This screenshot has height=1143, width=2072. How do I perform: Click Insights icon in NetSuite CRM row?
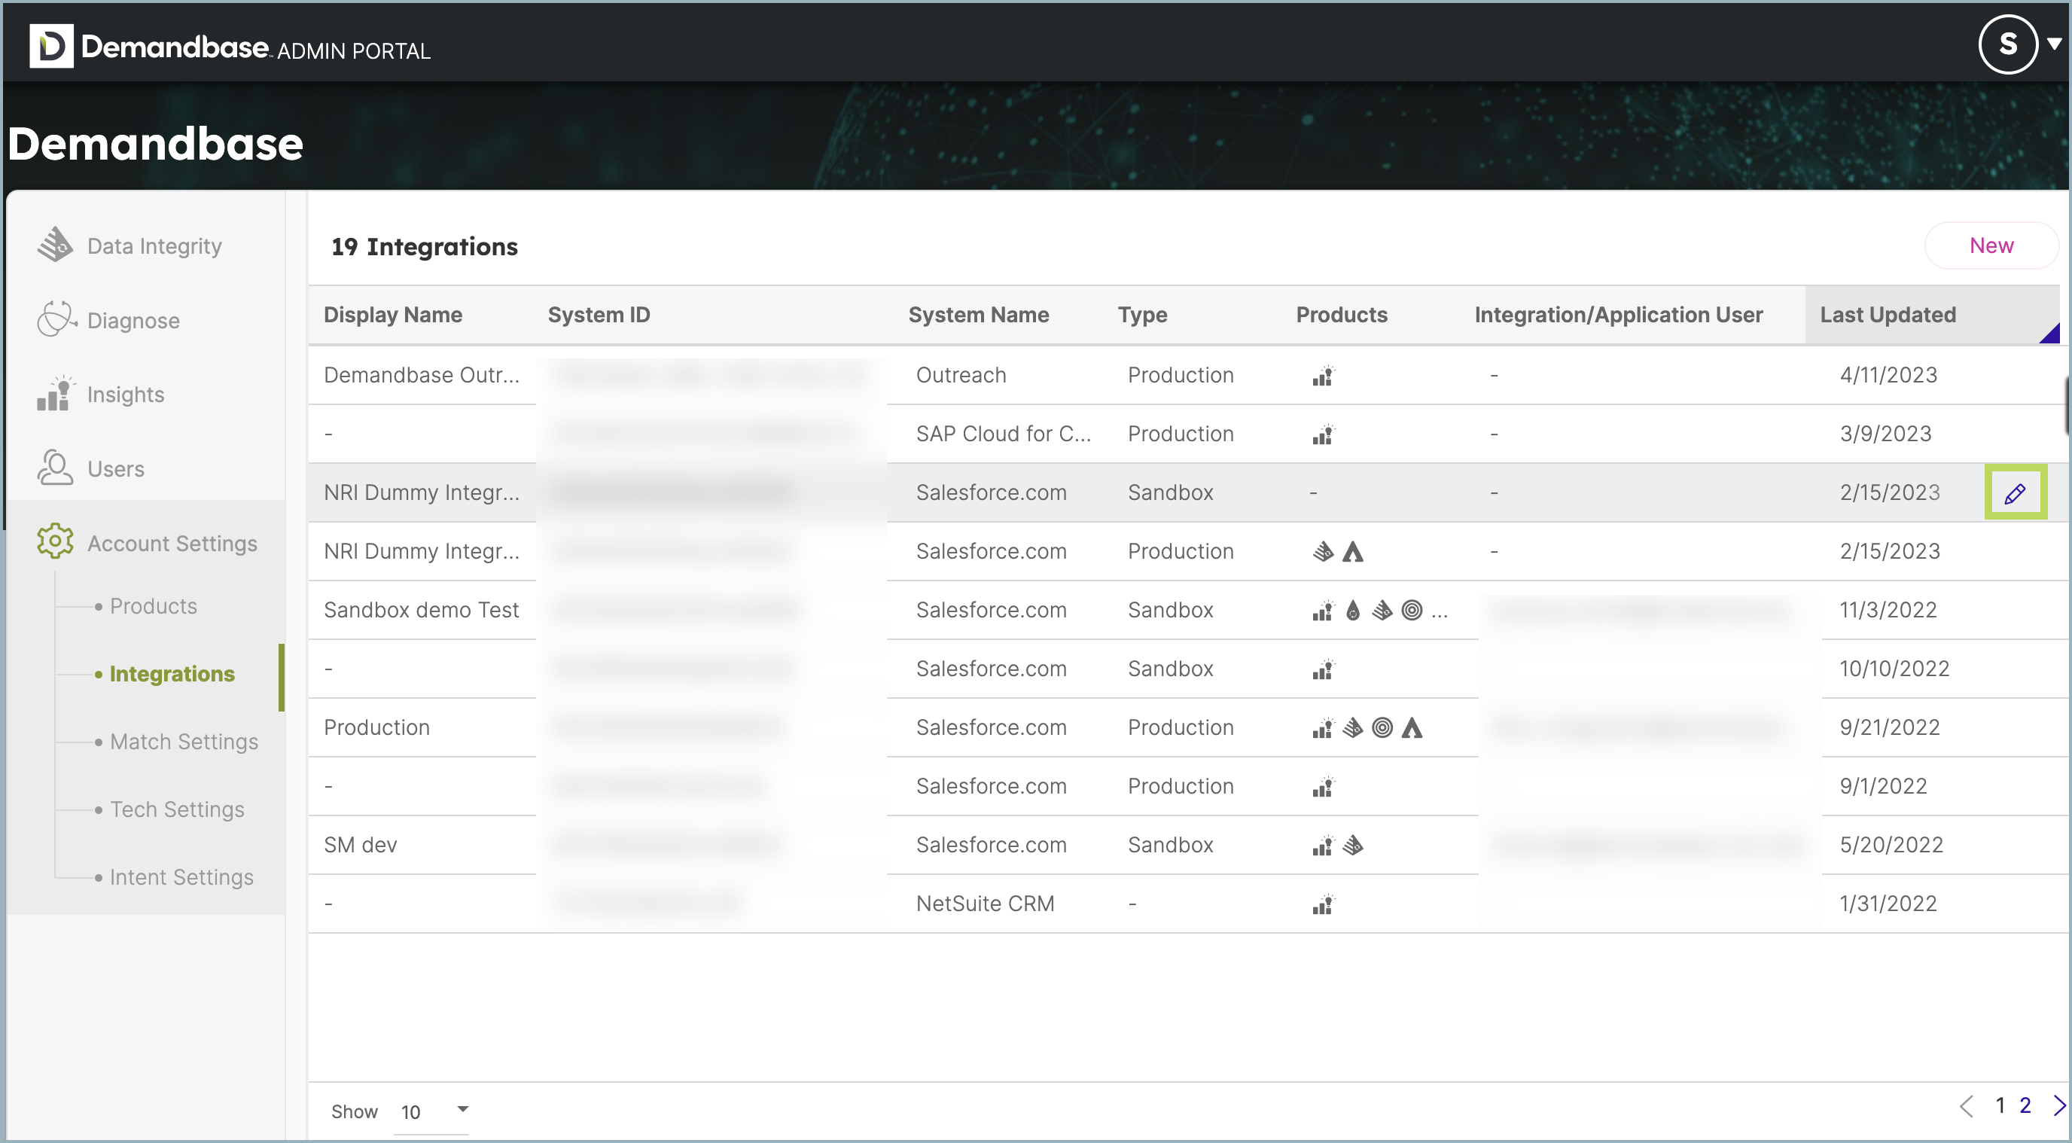[x=1323, y=904]
